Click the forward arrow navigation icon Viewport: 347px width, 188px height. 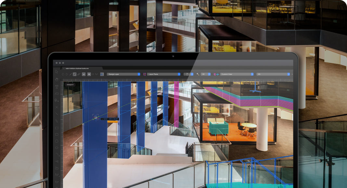tap(67, 74)
